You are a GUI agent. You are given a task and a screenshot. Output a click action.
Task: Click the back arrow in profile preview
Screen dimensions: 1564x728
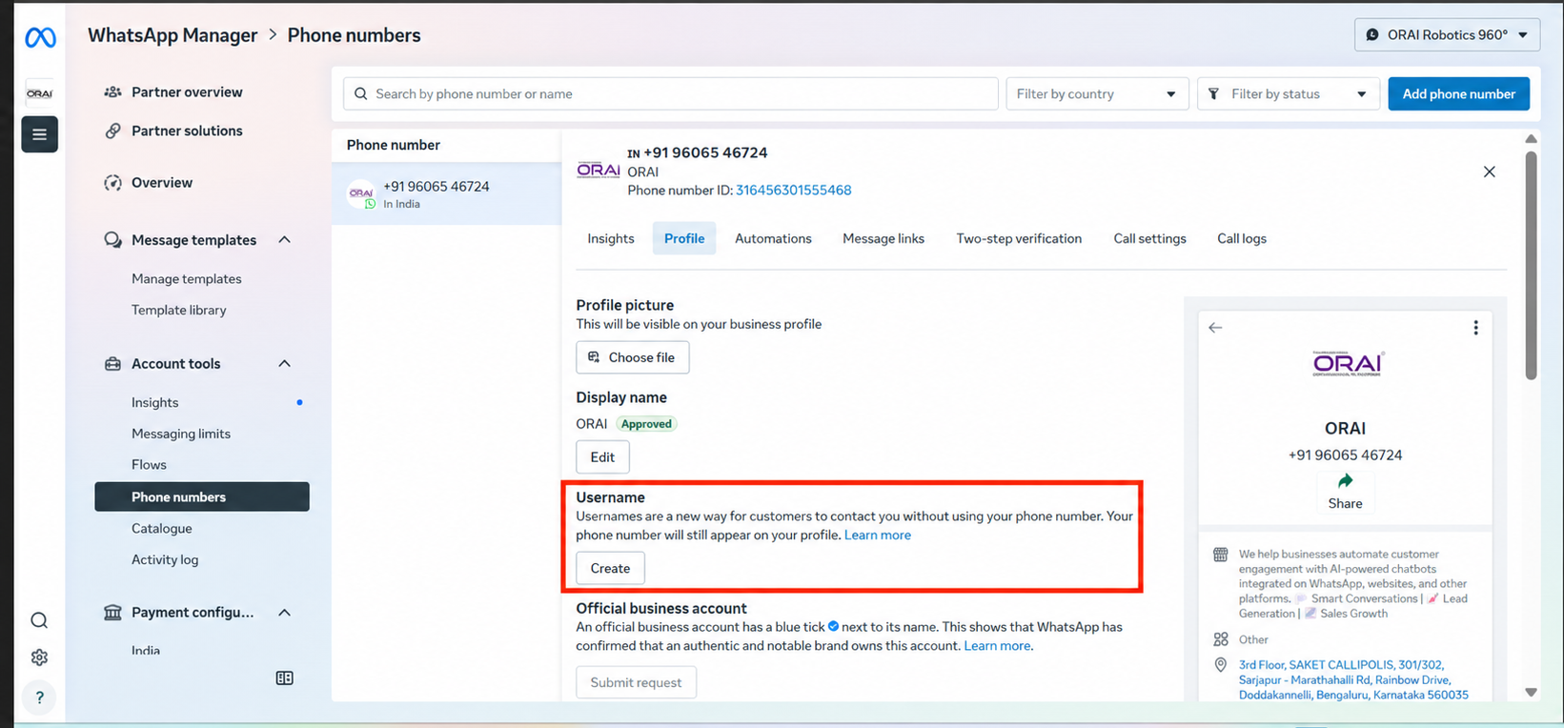click(1215, 328)
